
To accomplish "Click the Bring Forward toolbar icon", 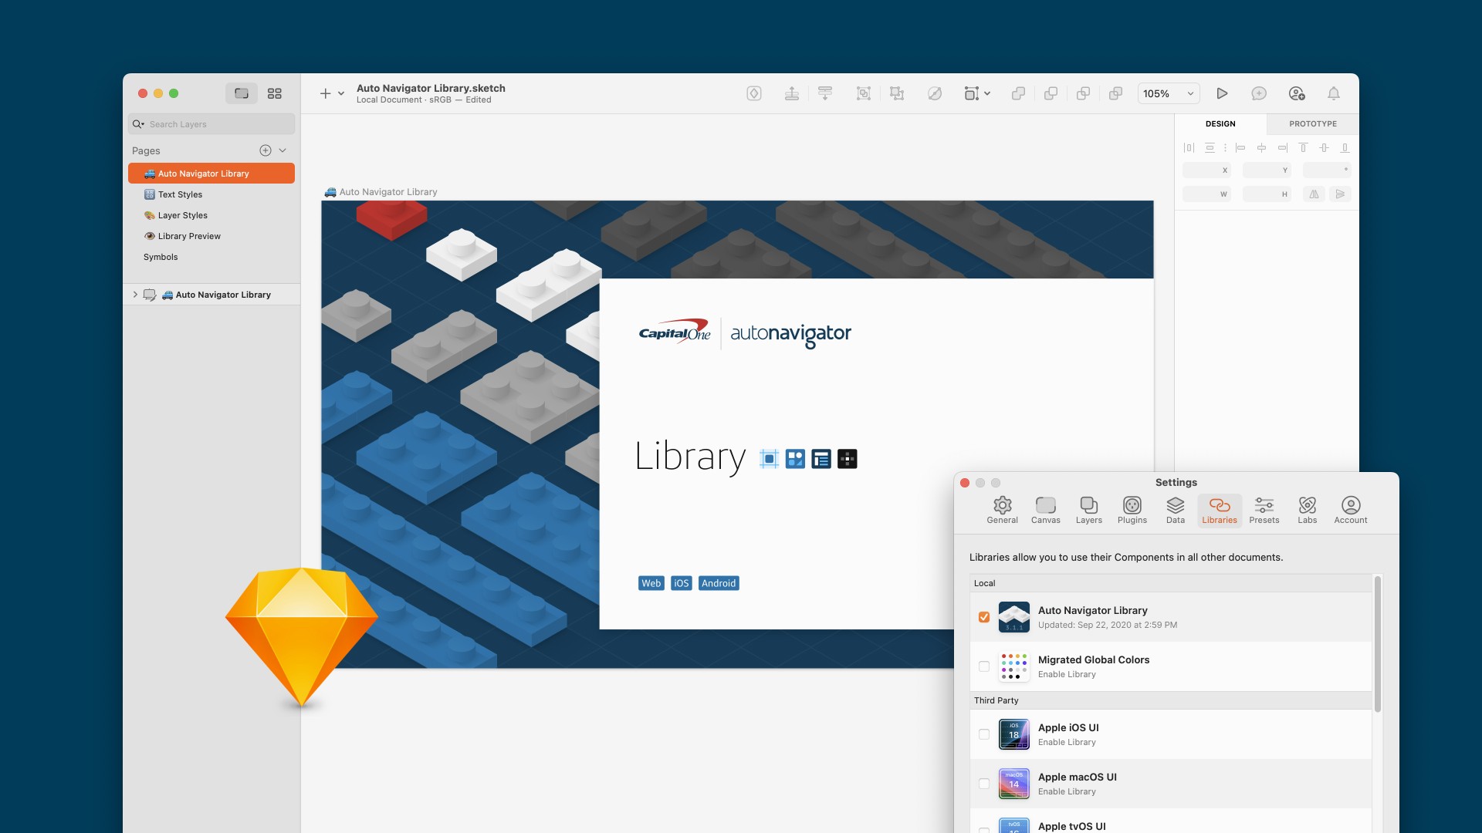I will pyautogui.click(x=792, y=93).
